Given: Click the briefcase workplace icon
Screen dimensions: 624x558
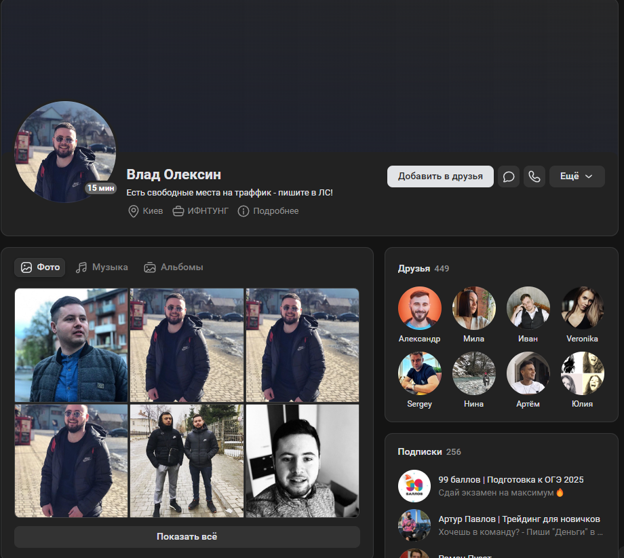Looking at the screenshot, I should pyautogui.click(x=178, y=211).
